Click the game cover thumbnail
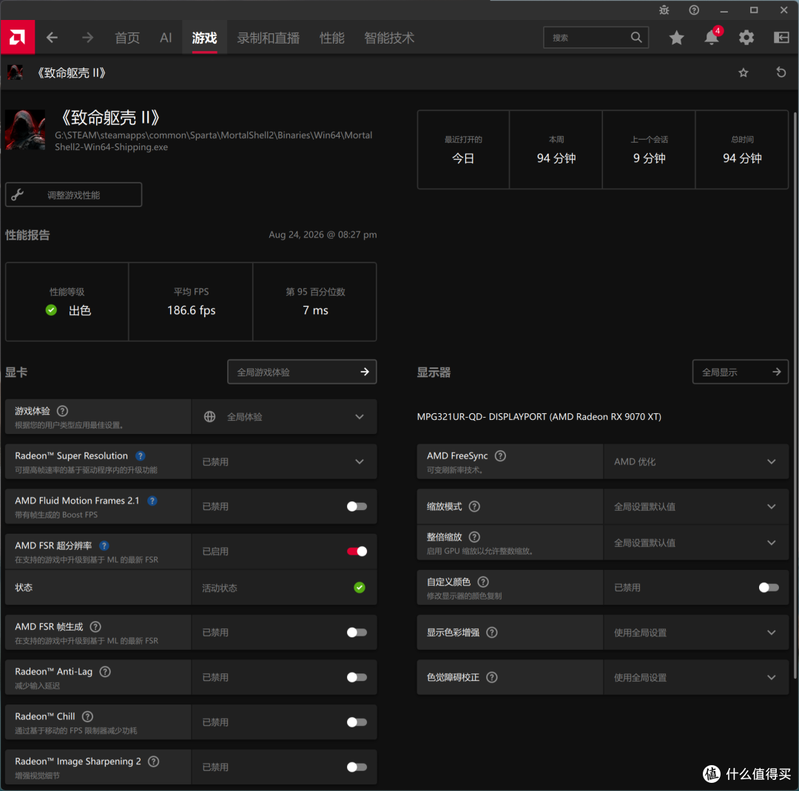799x791 pixels. pyautogui.click(x=25, y=129)
